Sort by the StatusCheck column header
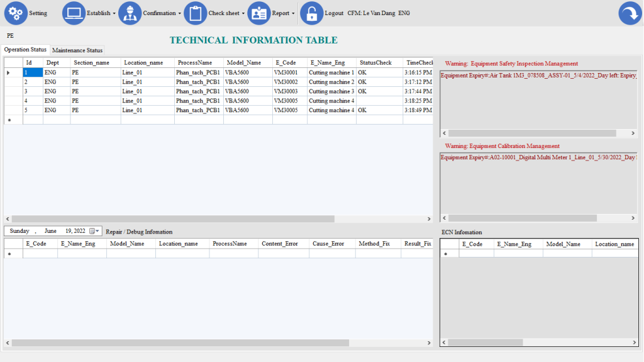This screenshot has height=362, width=644. (375, 63)
